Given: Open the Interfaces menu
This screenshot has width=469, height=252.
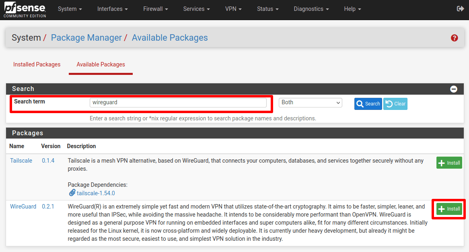Looking at the screenshot, I should click(113, 9).
